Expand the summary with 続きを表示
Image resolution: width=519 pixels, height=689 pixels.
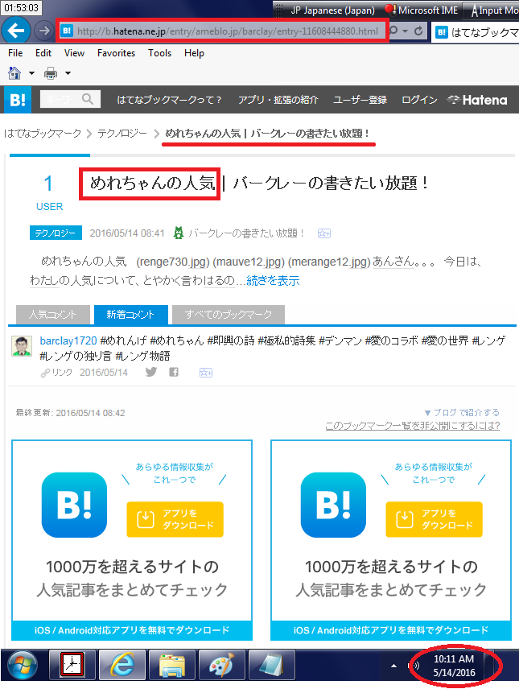273,280
